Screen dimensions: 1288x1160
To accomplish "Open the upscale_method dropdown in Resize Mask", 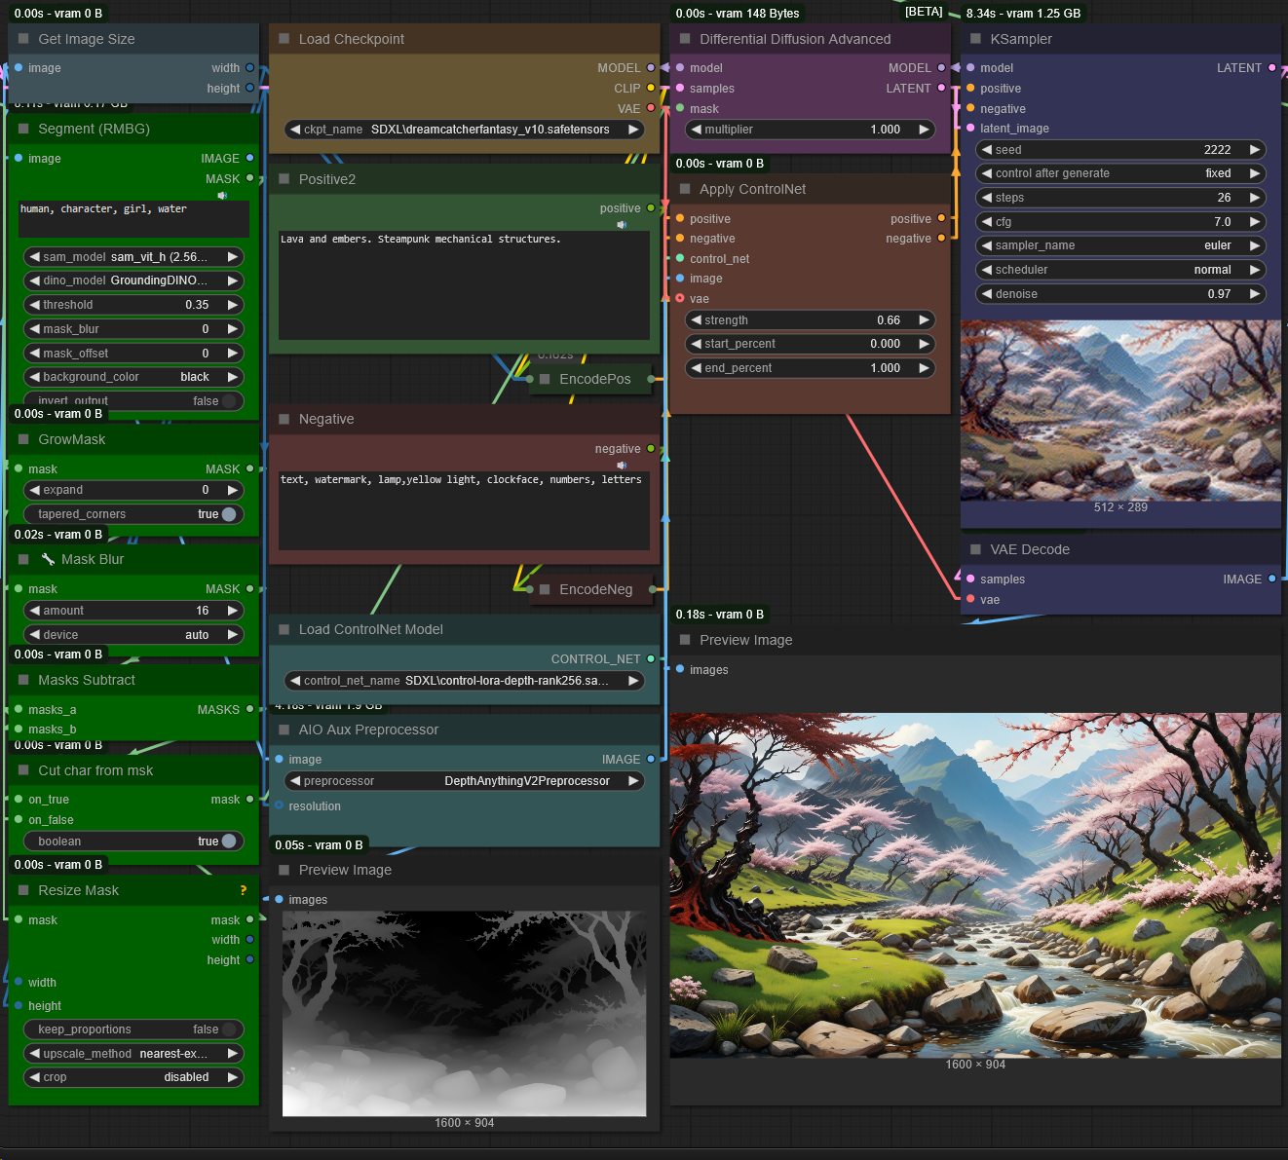I will [x=133, y=1054].
